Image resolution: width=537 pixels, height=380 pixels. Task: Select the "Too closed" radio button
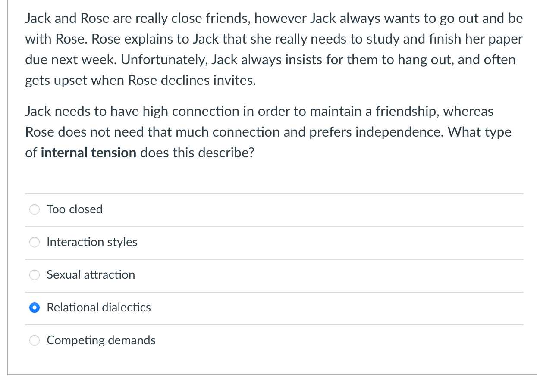pyautogui.click(x=34, y=209)
